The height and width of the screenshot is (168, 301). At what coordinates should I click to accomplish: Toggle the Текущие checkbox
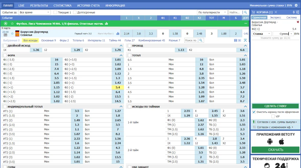[55, 12]
